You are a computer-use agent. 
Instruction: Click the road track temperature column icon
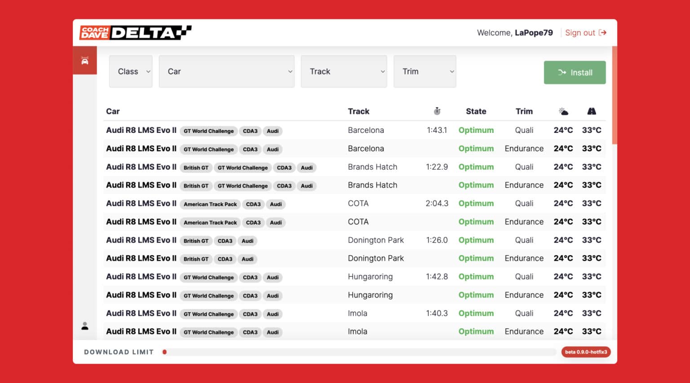tap(591, 111)
